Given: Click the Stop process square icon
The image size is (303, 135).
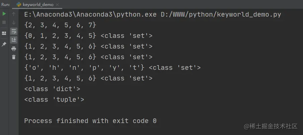Looking at the screenshot, I should click(4, 23).
